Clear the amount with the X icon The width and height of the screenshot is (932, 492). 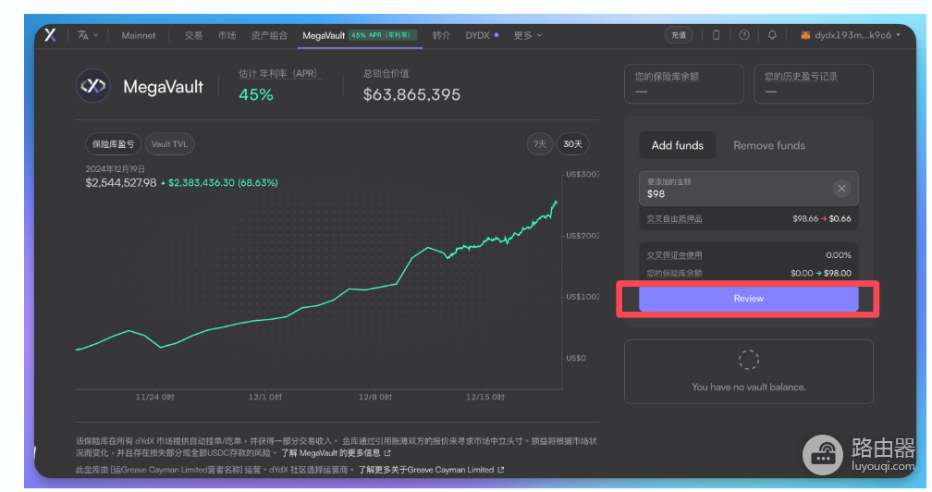[x=841, y=189]
